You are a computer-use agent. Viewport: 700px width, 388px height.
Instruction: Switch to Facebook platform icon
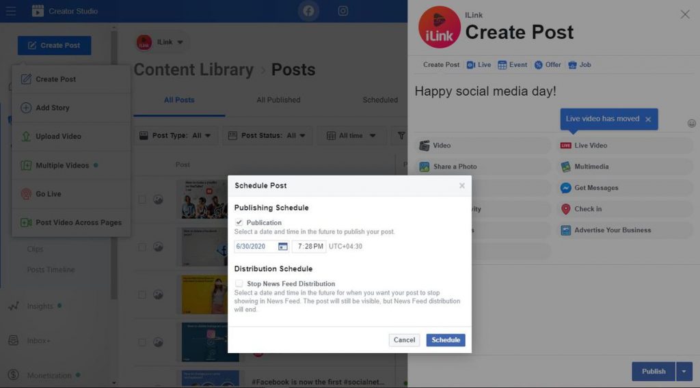coord(308,11)
